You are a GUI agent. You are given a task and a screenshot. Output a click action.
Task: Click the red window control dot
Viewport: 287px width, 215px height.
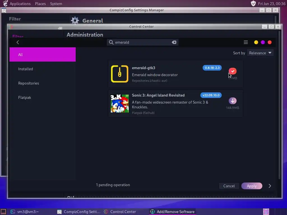pos(270,43)
